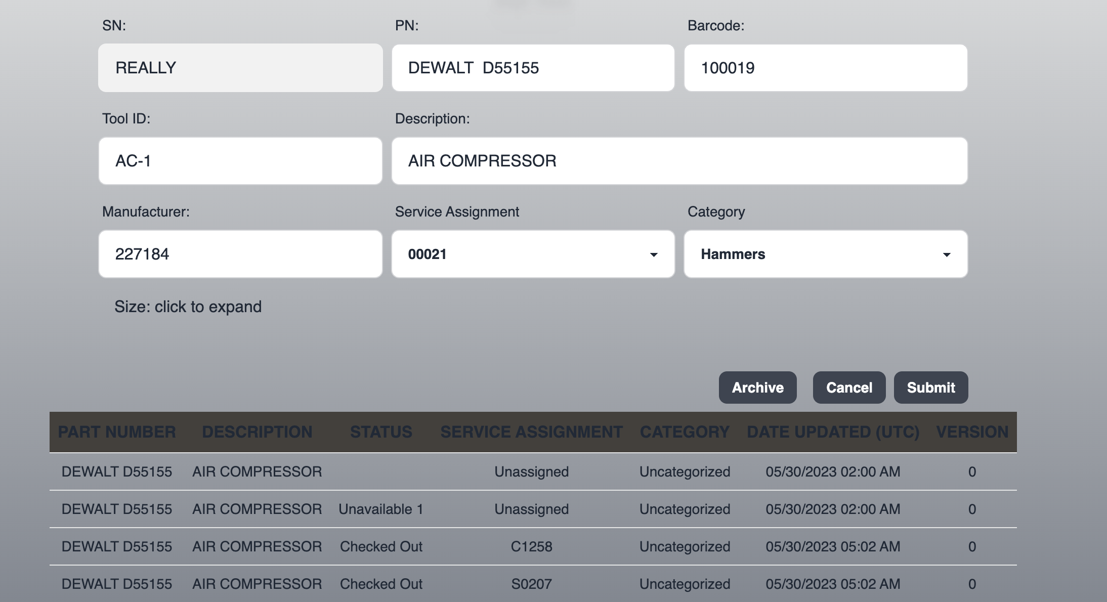The height and width of the screenshot is (602, 1107).
Task: Click the SN field containing REALLY
Action: (x=240, y=68)
